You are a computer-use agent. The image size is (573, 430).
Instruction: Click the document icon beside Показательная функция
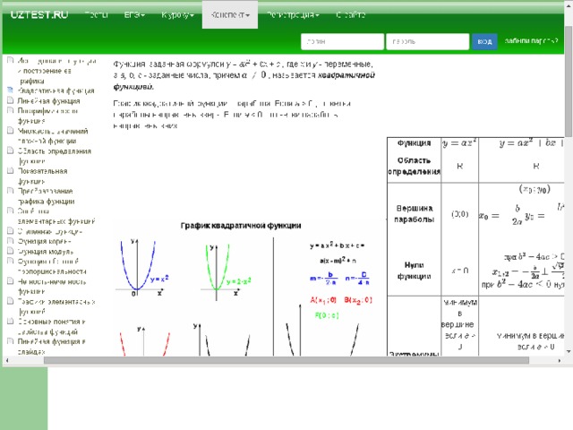click(10, 170)
